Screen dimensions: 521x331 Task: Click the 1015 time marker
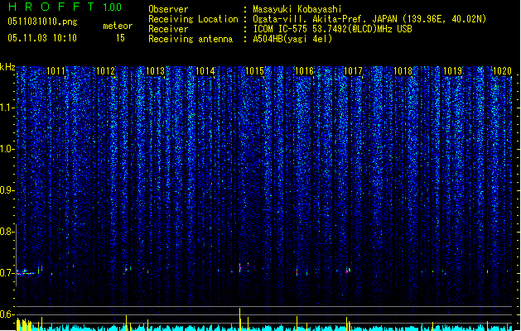[x=254, y=71]
